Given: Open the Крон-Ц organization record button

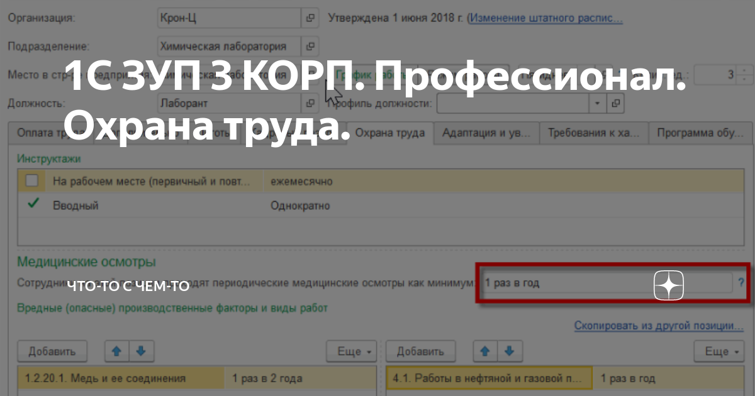Looking at the screenshot, I should [310, 18].
